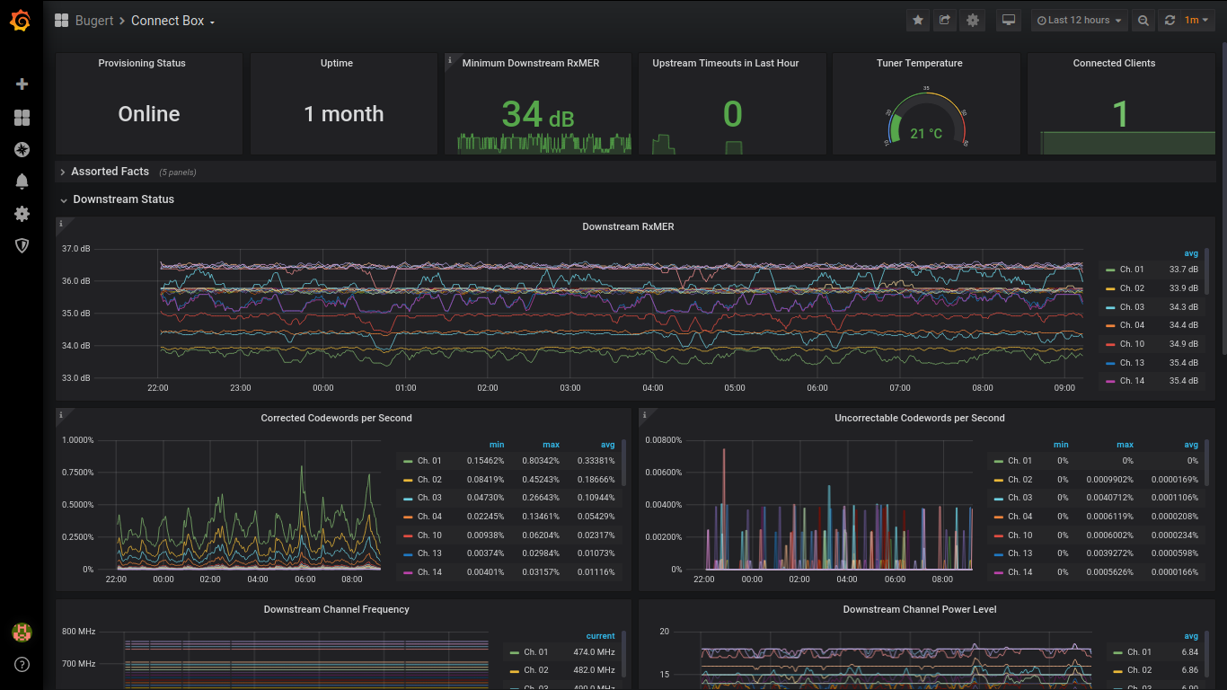The width and height of the screenshot is (1227, 690).
Task: Expand the Assorted Facts row
Action: 110,172
